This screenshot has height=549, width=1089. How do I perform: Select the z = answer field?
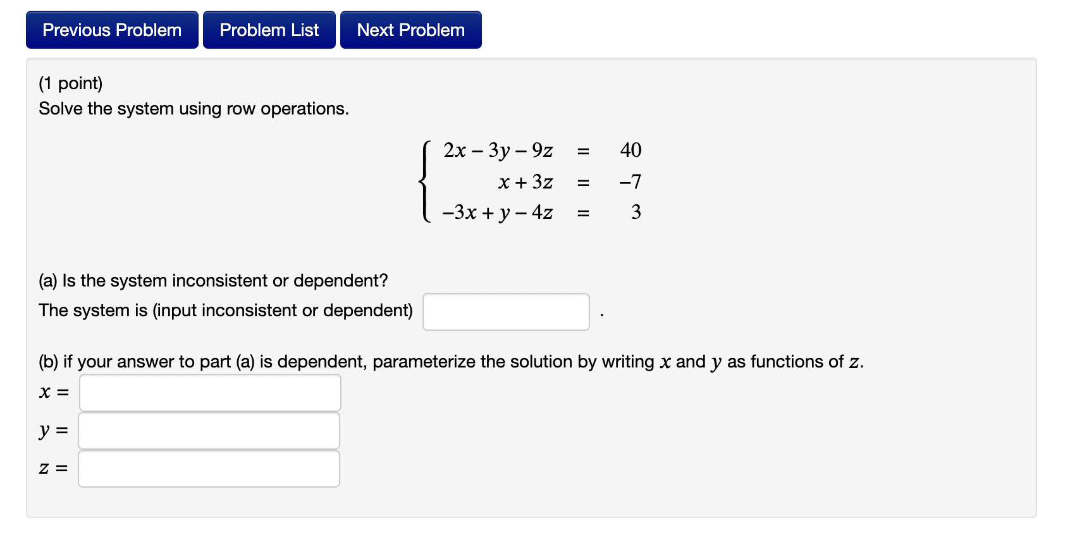pyautogui.click(x=209, y=469)
